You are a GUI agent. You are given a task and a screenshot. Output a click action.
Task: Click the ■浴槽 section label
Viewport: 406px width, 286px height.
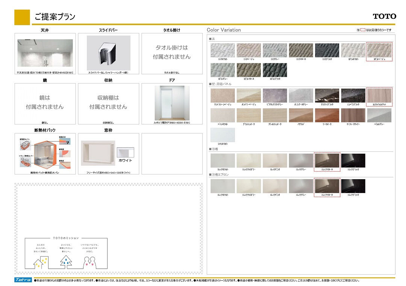click(214, 149)
